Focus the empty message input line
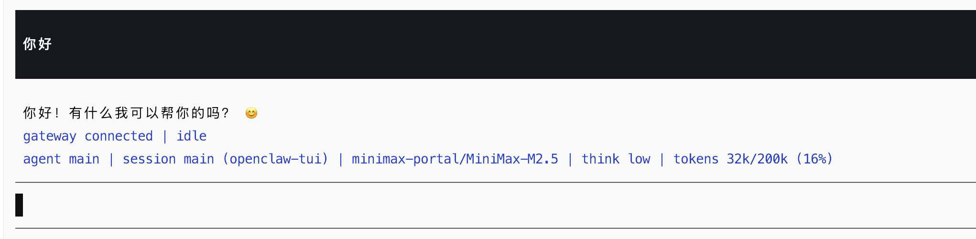The image size is (976, 239). point(478,205)
